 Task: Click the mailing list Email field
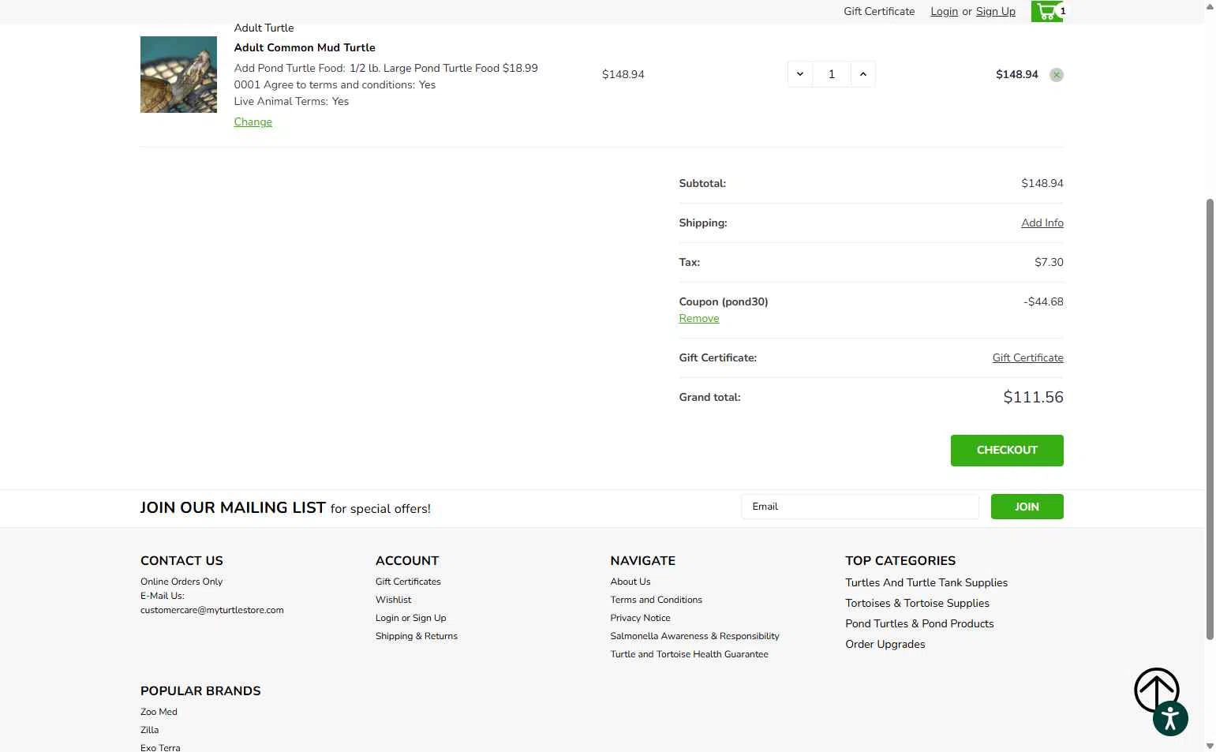click(860, 507)
